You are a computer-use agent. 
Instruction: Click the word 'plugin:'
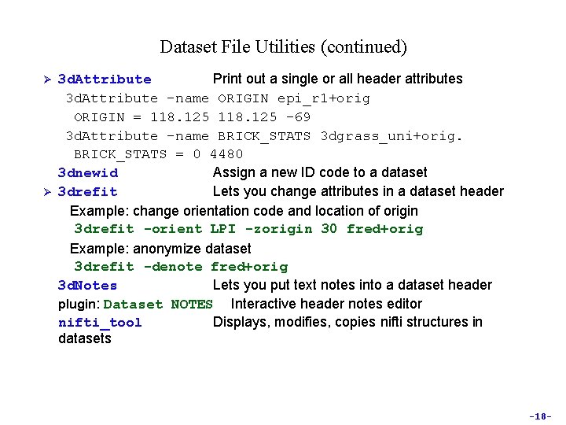pyautogui.click(x=79, y=305)
